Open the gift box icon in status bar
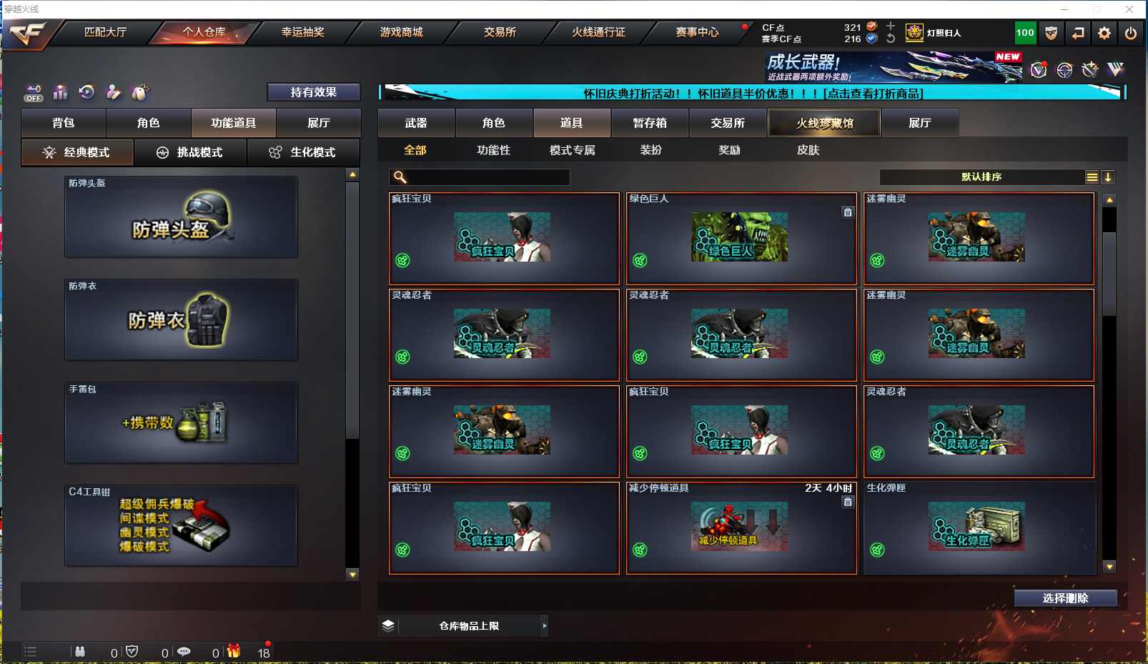The image size is (1148, 664). click(x=234, y=651)
